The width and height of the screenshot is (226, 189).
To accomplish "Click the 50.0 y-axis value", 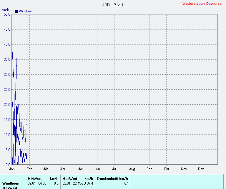I will click(x=7, y=14).
